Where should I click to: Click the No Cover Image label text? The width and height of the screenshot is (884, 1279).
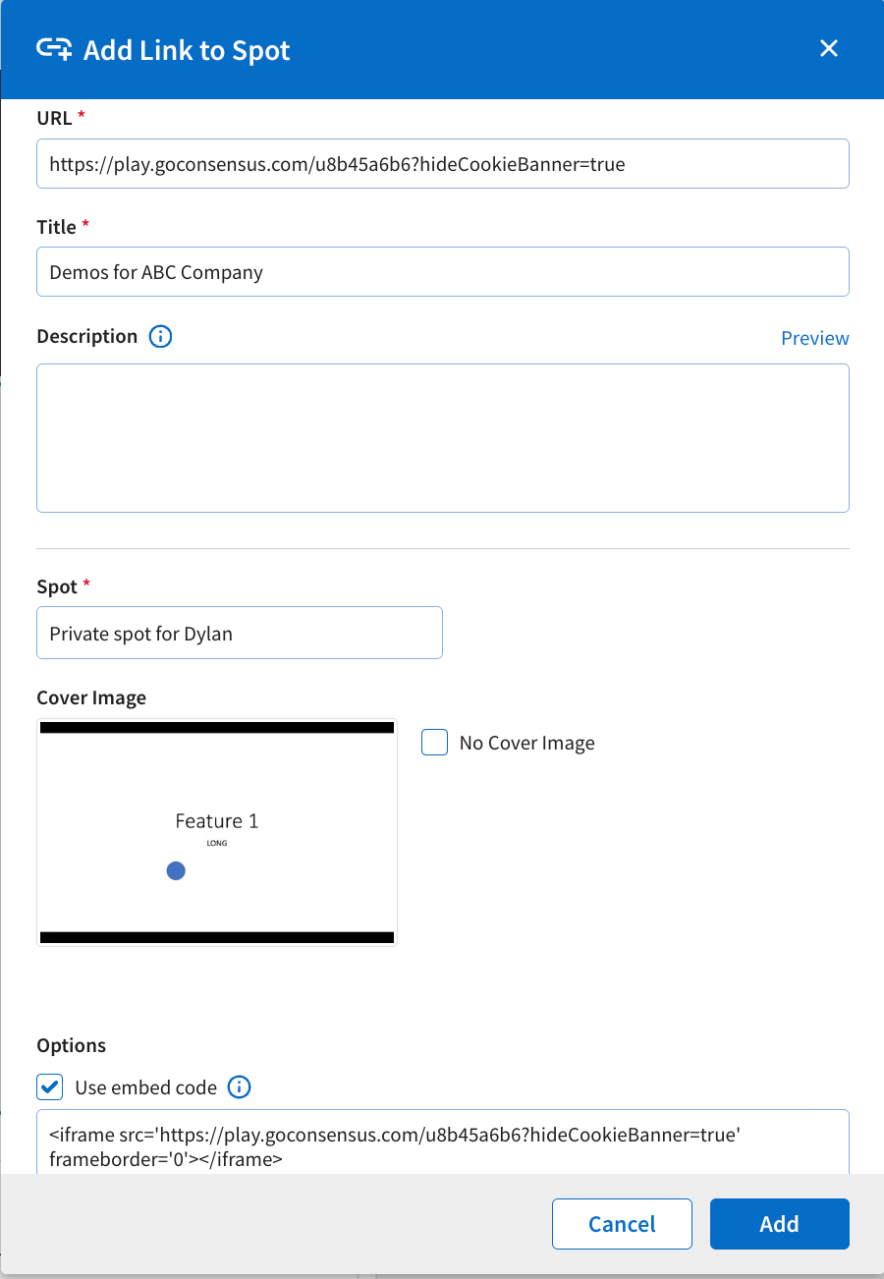[527, 744]
